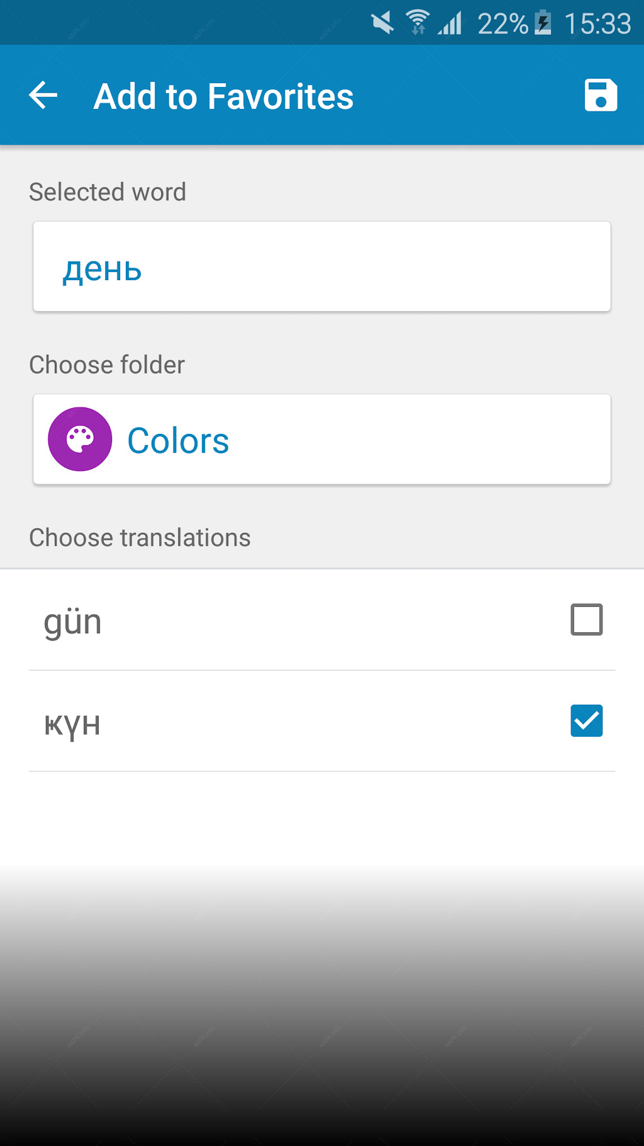
Task: Uncheck the күн translation checkbox
Action: click(x=587, y=721)
